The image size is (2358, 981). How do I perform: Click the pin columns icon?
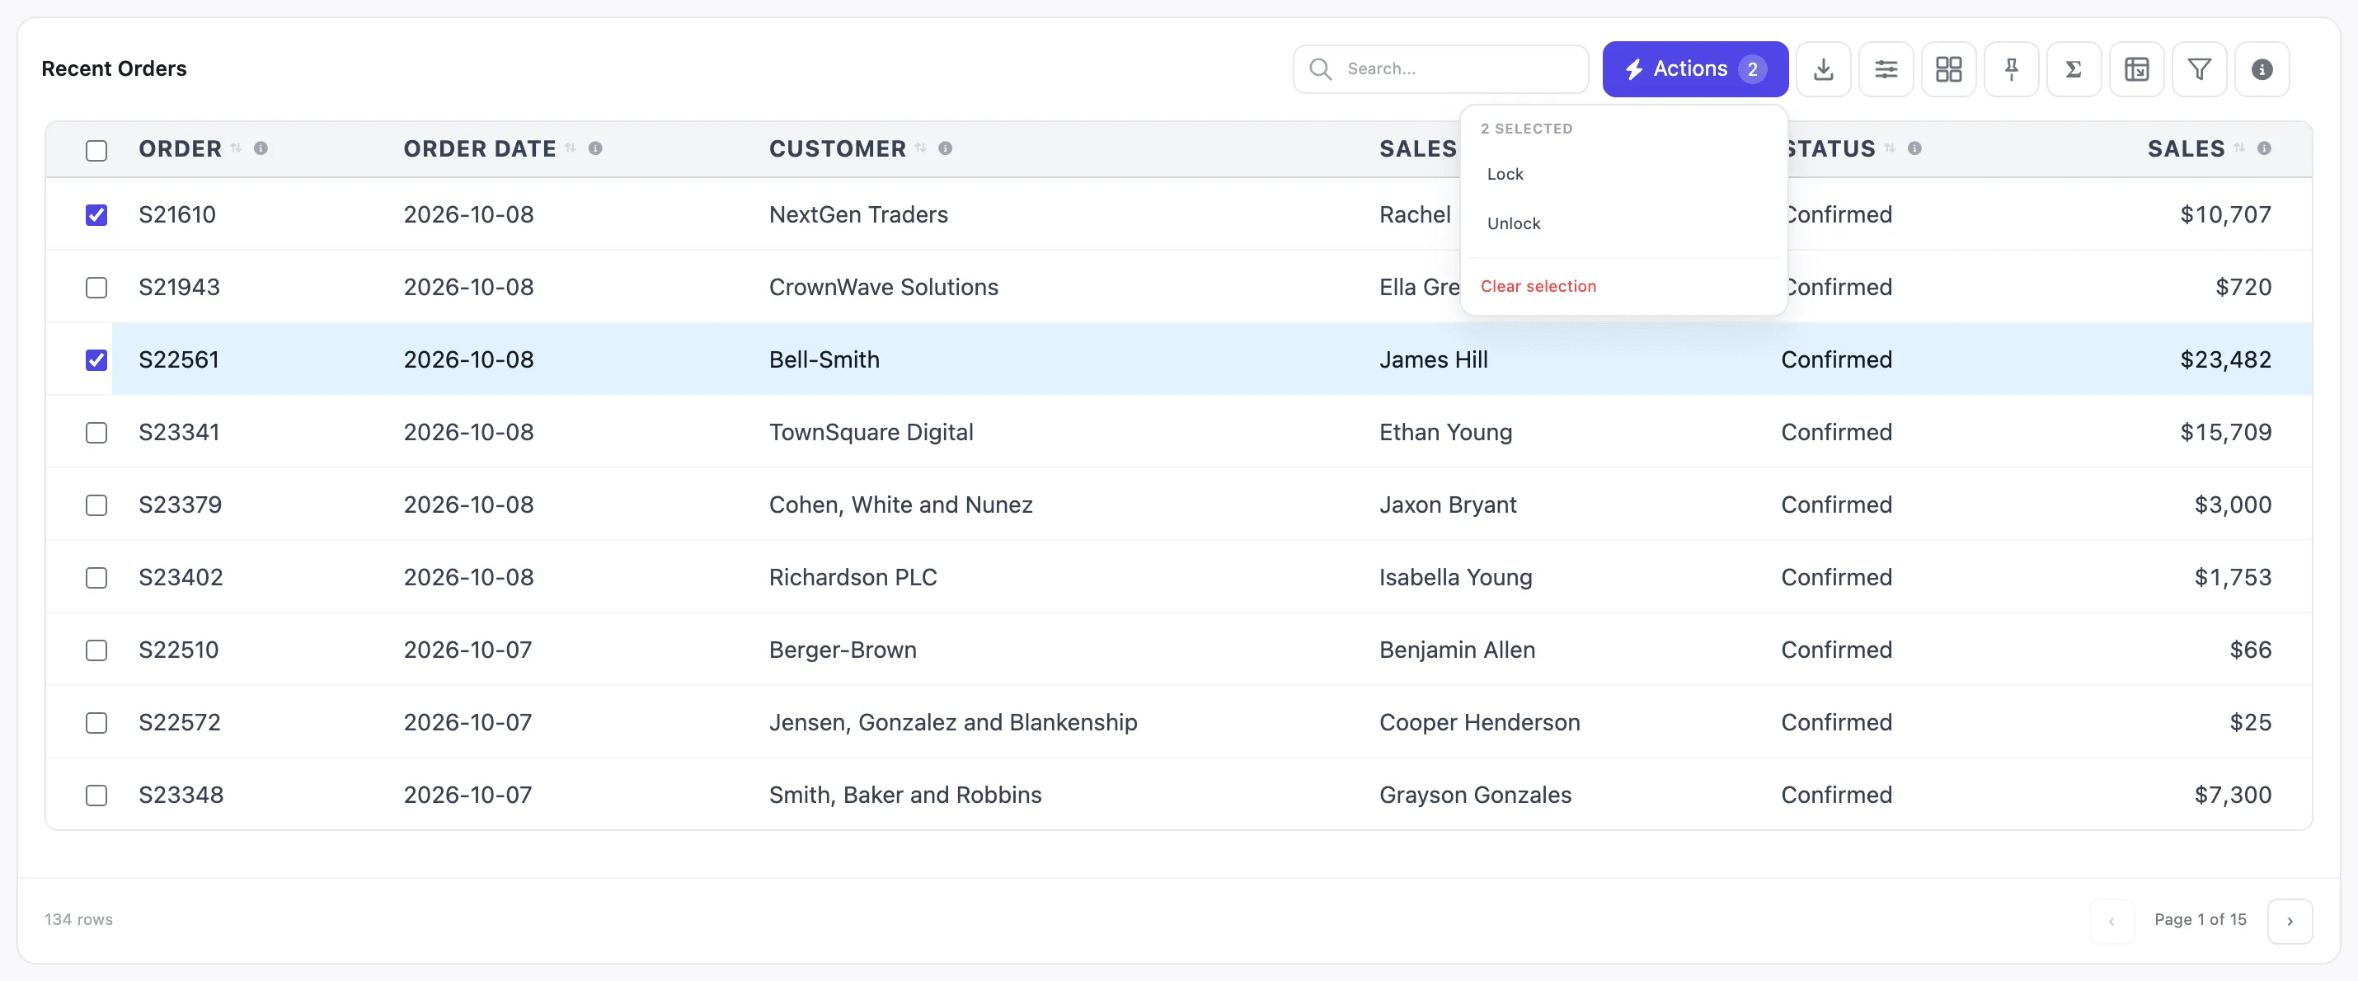click(2011, 69)
